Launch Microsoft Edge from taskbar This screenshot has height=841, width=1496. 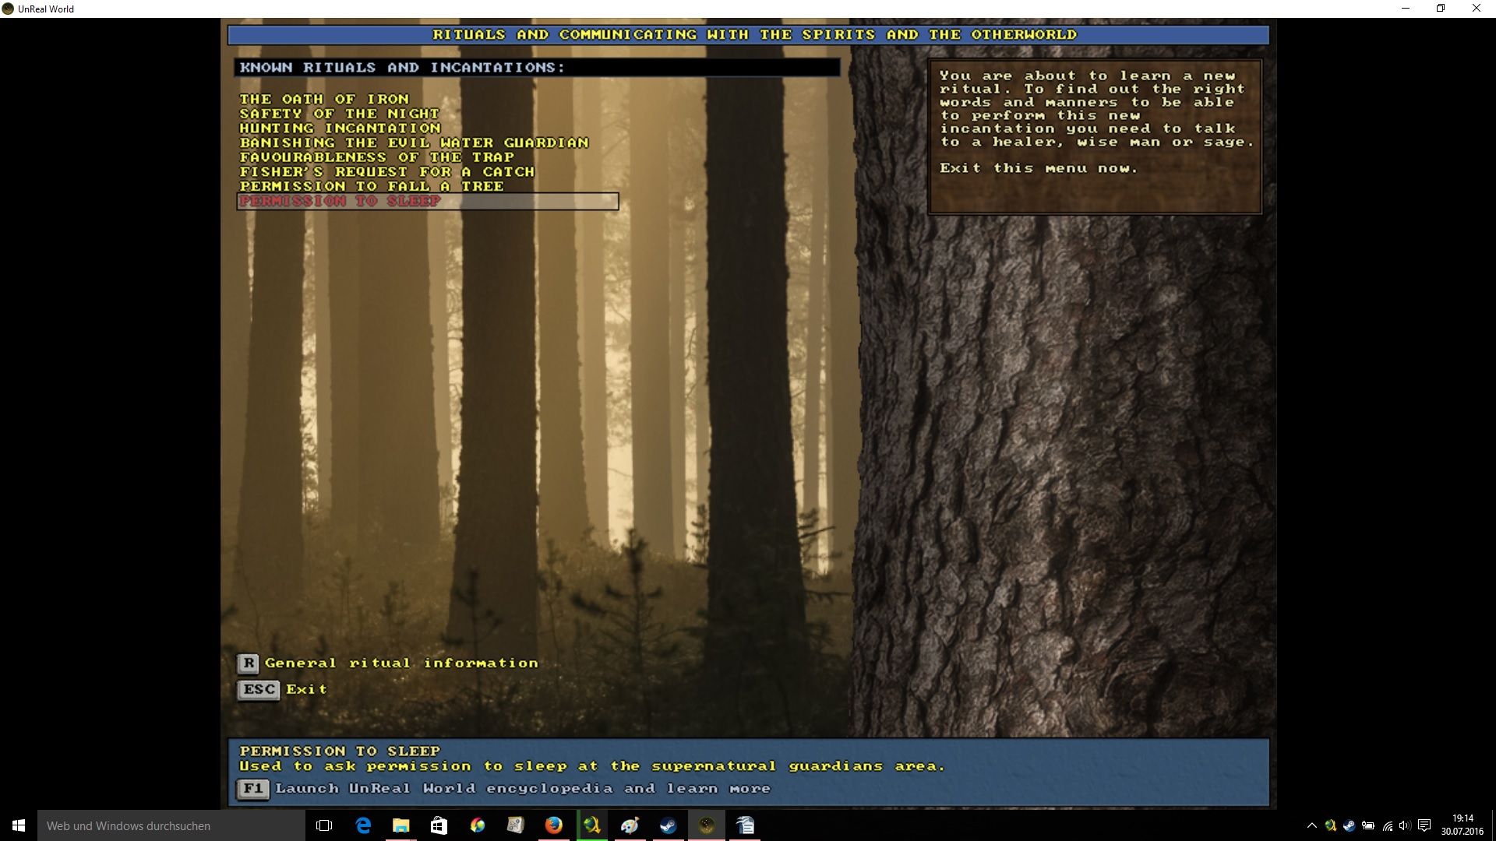(x=363, y=825)
